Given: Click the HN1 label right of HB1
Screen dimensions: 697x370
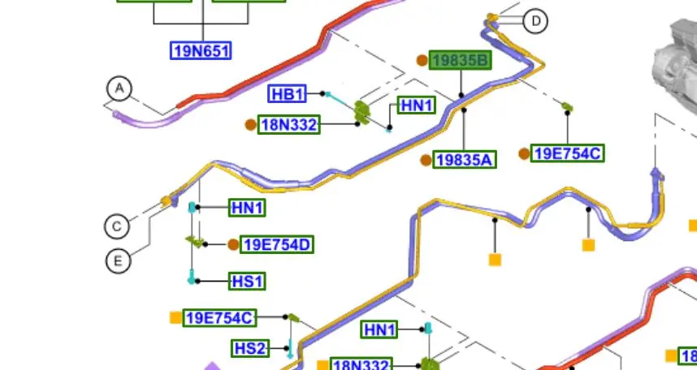Looking at the screenshot, I should 417,105.
